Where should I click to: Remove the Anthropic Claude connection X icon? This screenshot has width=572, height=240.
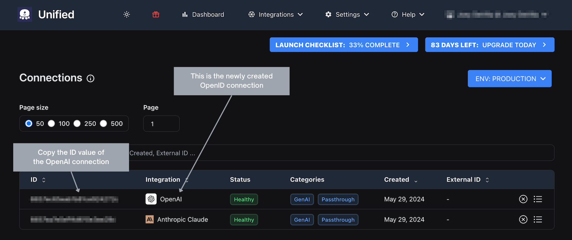pyautogui.click(x=523, y=220)
